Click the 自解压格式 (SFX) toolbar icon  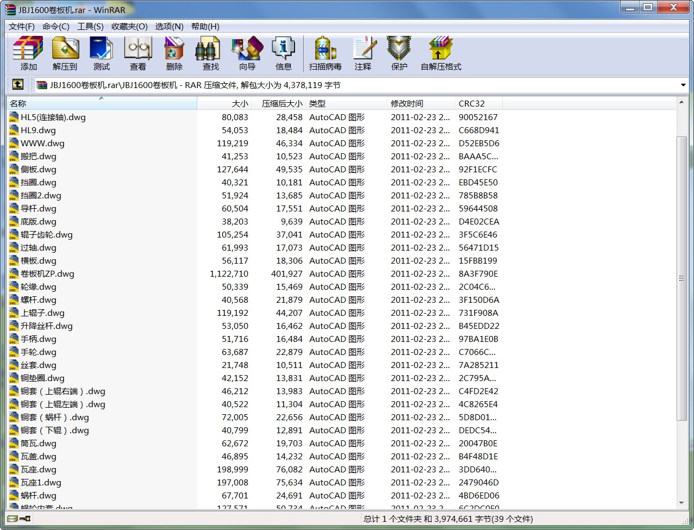click(440, 48)
